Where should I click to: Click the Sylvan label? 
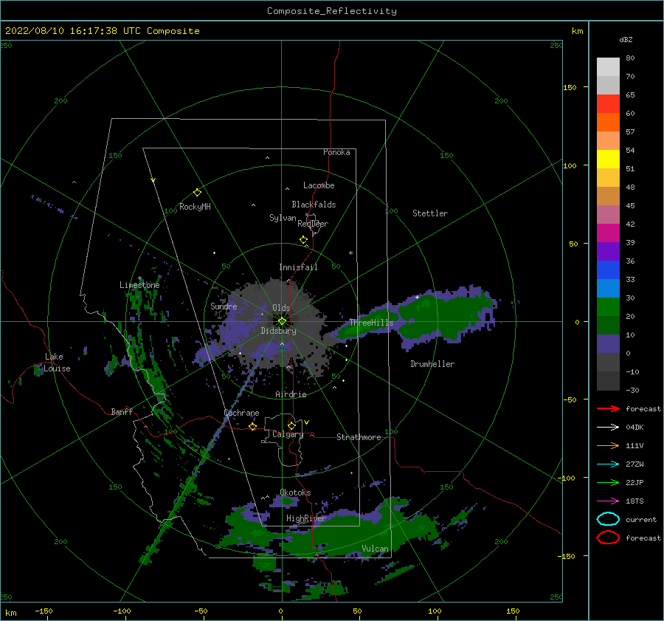point(283,218)
